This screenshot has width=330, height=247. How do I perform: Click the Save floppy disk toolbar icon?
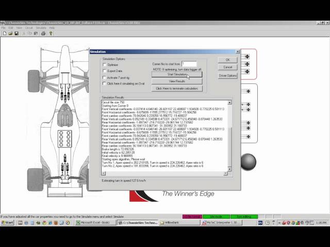(16, 33)
